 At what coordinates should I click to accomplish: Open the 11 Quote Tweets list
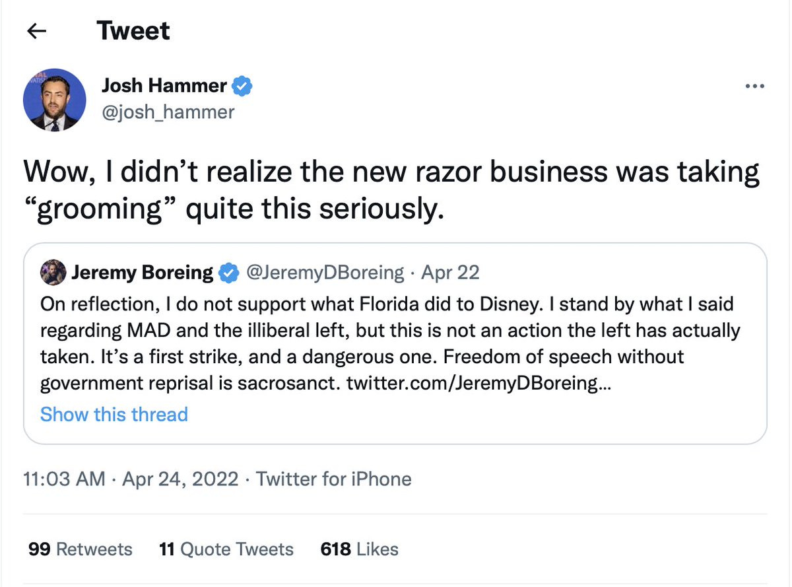[226, 549]
